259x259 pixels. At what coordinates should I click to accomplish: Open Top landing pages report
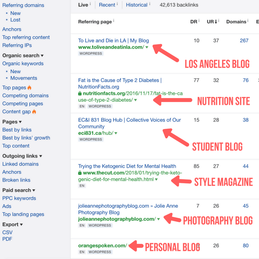pyautogui.click(x=23, y=214)
